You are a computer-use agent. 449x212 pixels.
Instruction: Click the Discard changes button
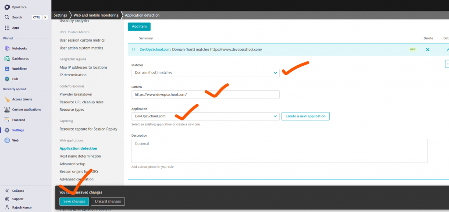(108, 201)
